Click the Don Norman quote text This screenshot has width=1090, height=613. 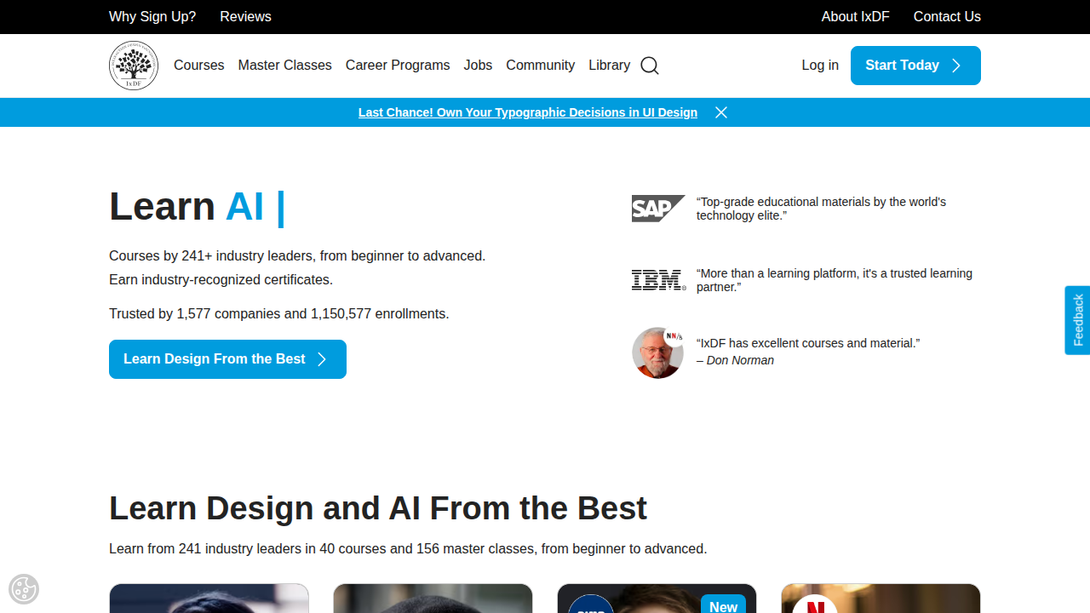coord(808,343)
